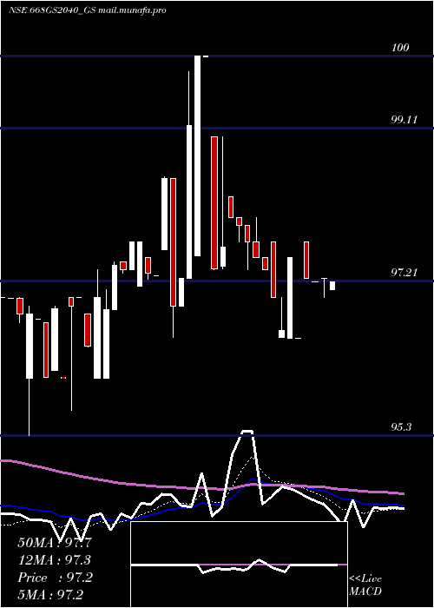Image resolution: width=434 pixels, height=608 pixels.
Task: Click the tallest white candlestick reaching 100
Action: [198, 155]
